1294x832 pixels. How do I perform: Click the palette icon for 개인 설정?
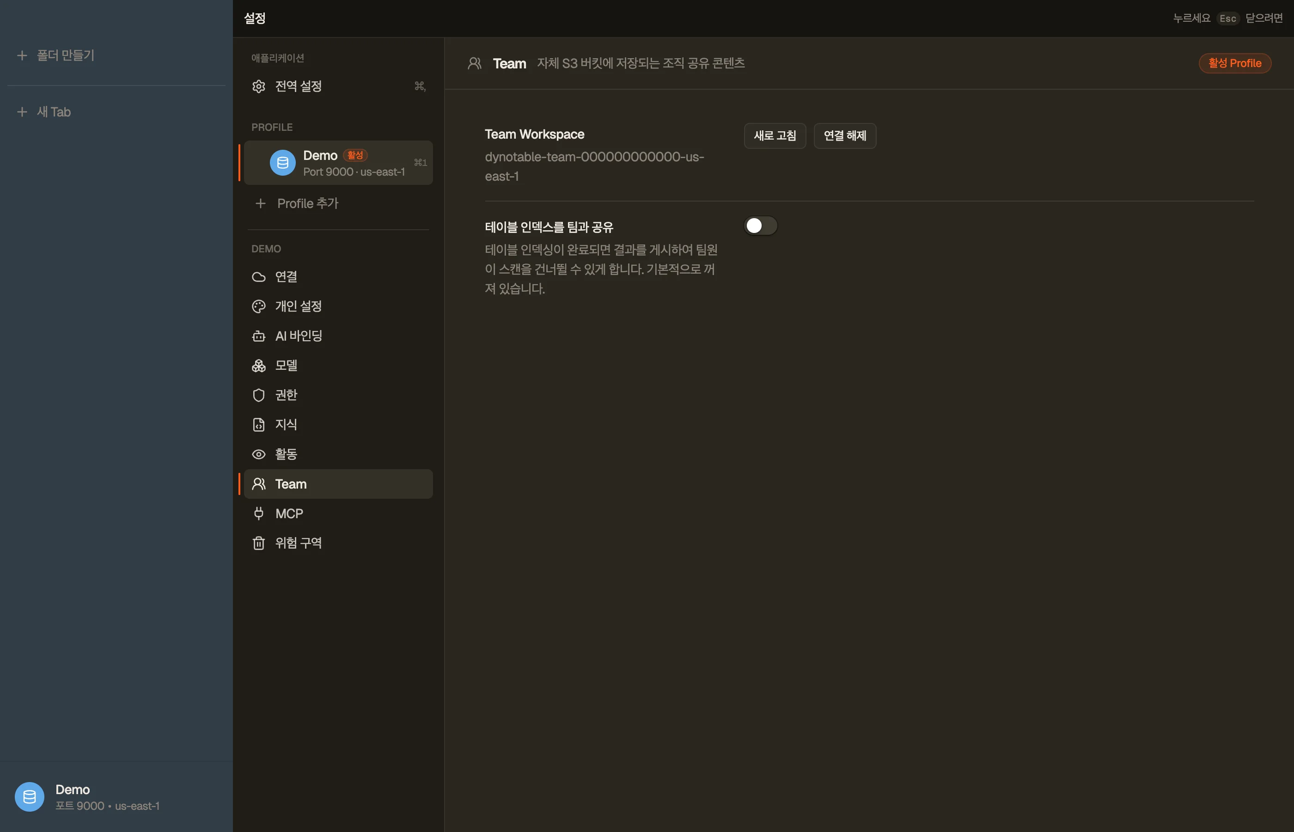(x=259, y=306)
